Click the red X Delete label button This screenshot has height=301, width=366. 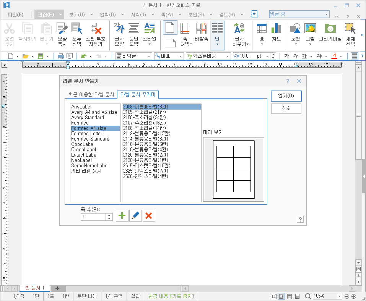[149, 215]
